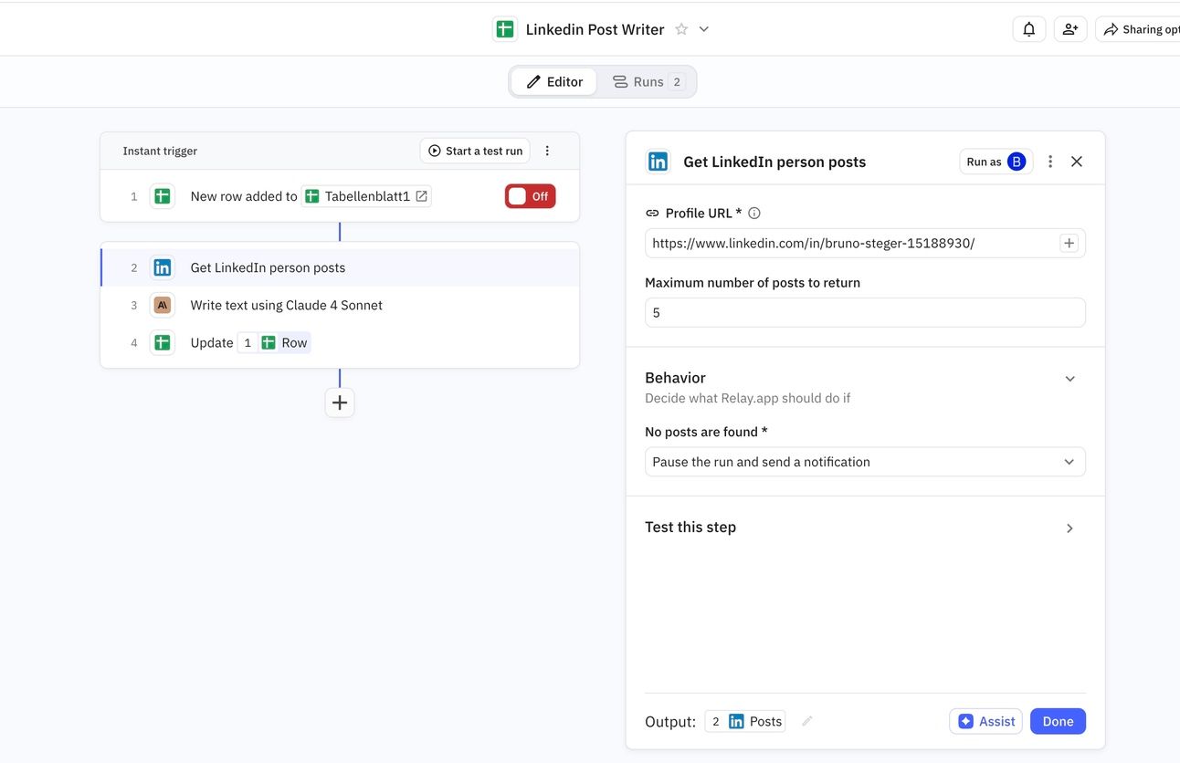Screen dimensions: 1180x763
Task: Select the Get LinkedIn person posts step
Action: (340, 267)
